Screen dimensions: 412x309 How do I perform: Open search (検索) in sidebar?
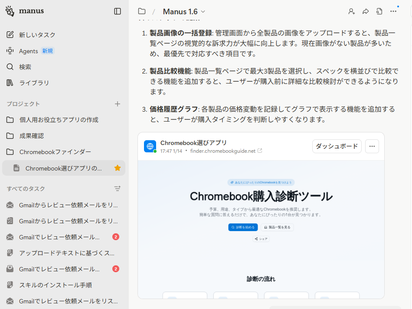coord(25,67)
